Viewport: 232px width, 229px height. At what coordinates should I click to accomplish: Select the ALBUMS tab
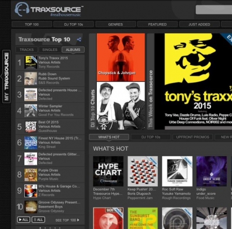point(73,50)
